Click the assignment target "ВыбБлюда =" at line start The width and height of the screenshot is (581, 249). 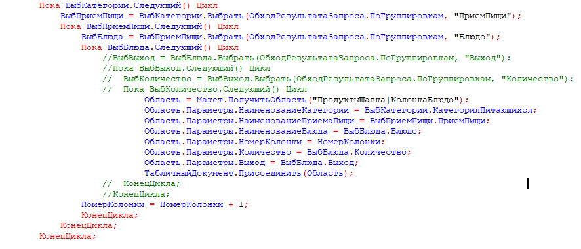coord(108,37)
